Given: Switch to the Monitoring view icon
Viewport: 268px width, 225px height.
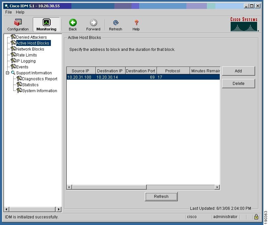Looking at the screenshot, I should [46, 22].
